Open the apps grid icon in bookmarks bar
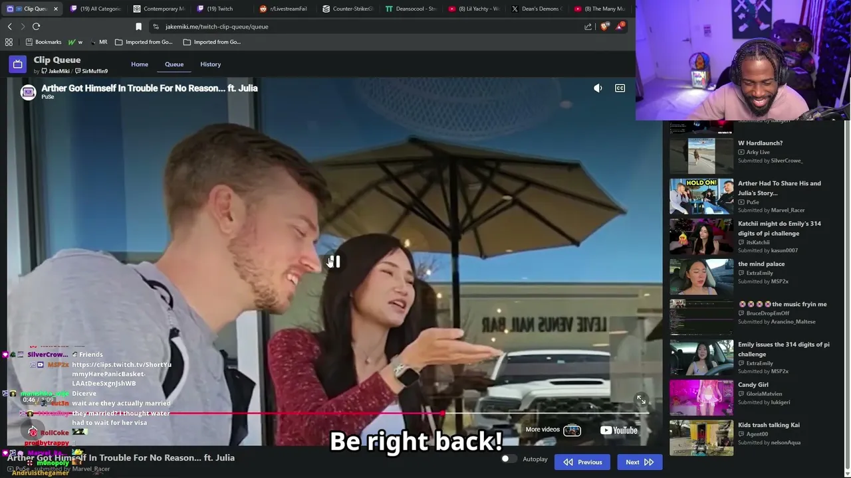This screenshot has height=478, width=851. pyautogui.click(x=9, y=42)
